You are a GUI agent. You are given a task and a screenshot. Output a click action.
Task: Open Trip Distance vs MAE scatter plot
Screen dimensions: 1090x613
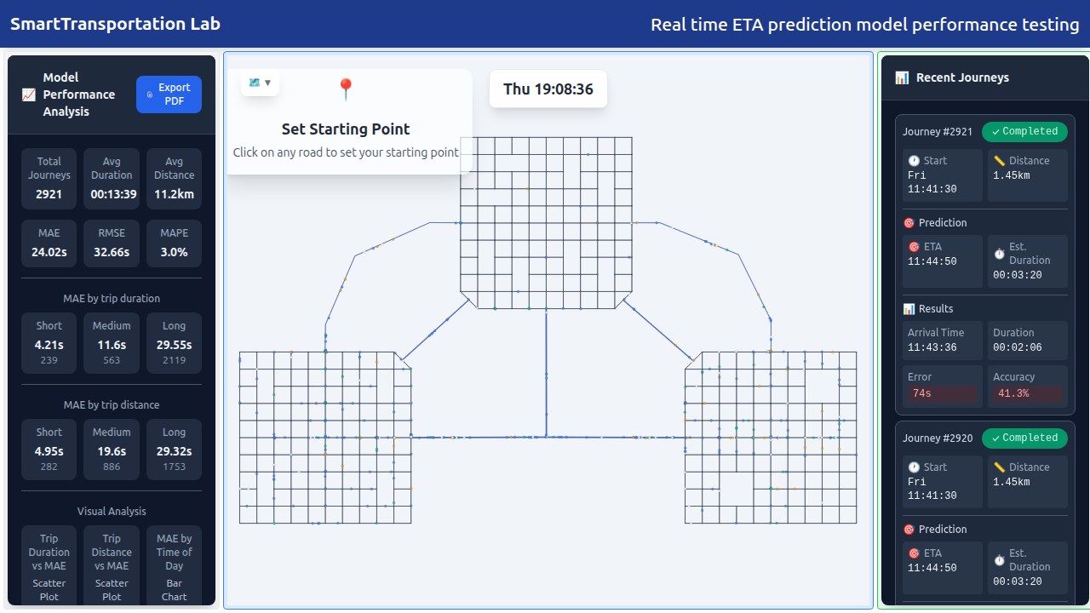[x=112, y=564]
